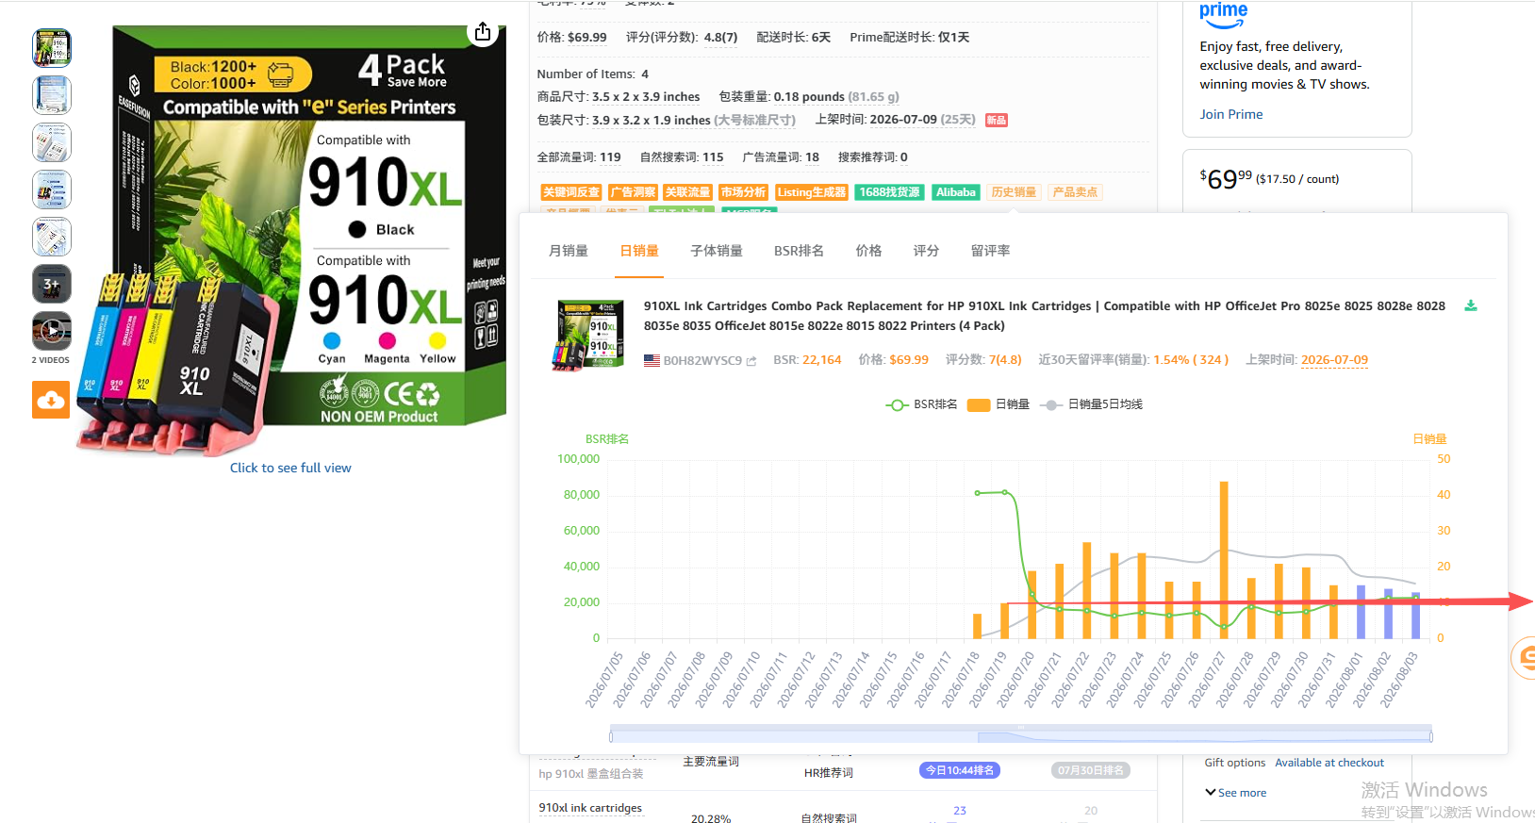Select the fifth product thumbnail in the gallery
The image size is (1535, 823).
[52, 237]
